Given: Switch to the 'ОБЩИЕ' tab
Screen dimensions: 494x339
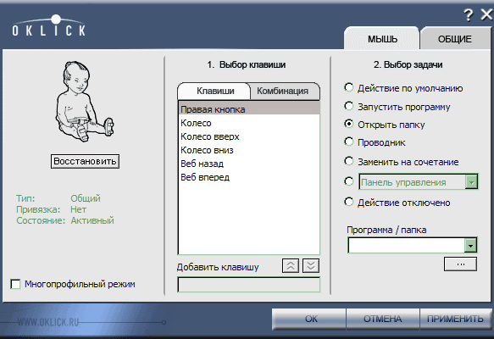Looking at the screenshot, I should (455, 39).
